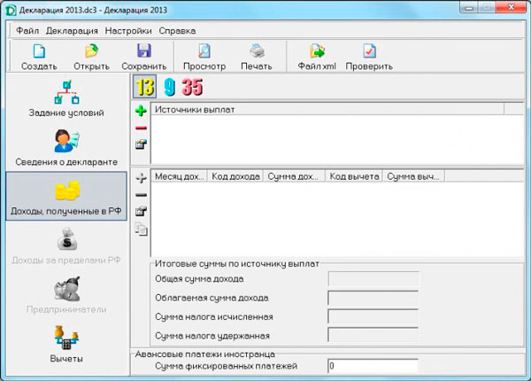Sort by Месяц дох... column header
Viewport: 531px width, 381px height.
point(179,176)
